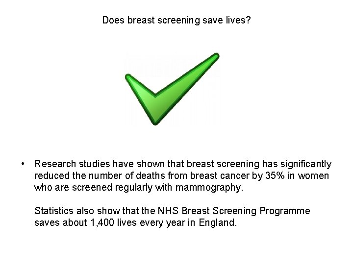Image resolution: width=353 pixels, height=264 pixels.
Task: Click the bullet point marker before 'Research'
Action: coord(23,164)
